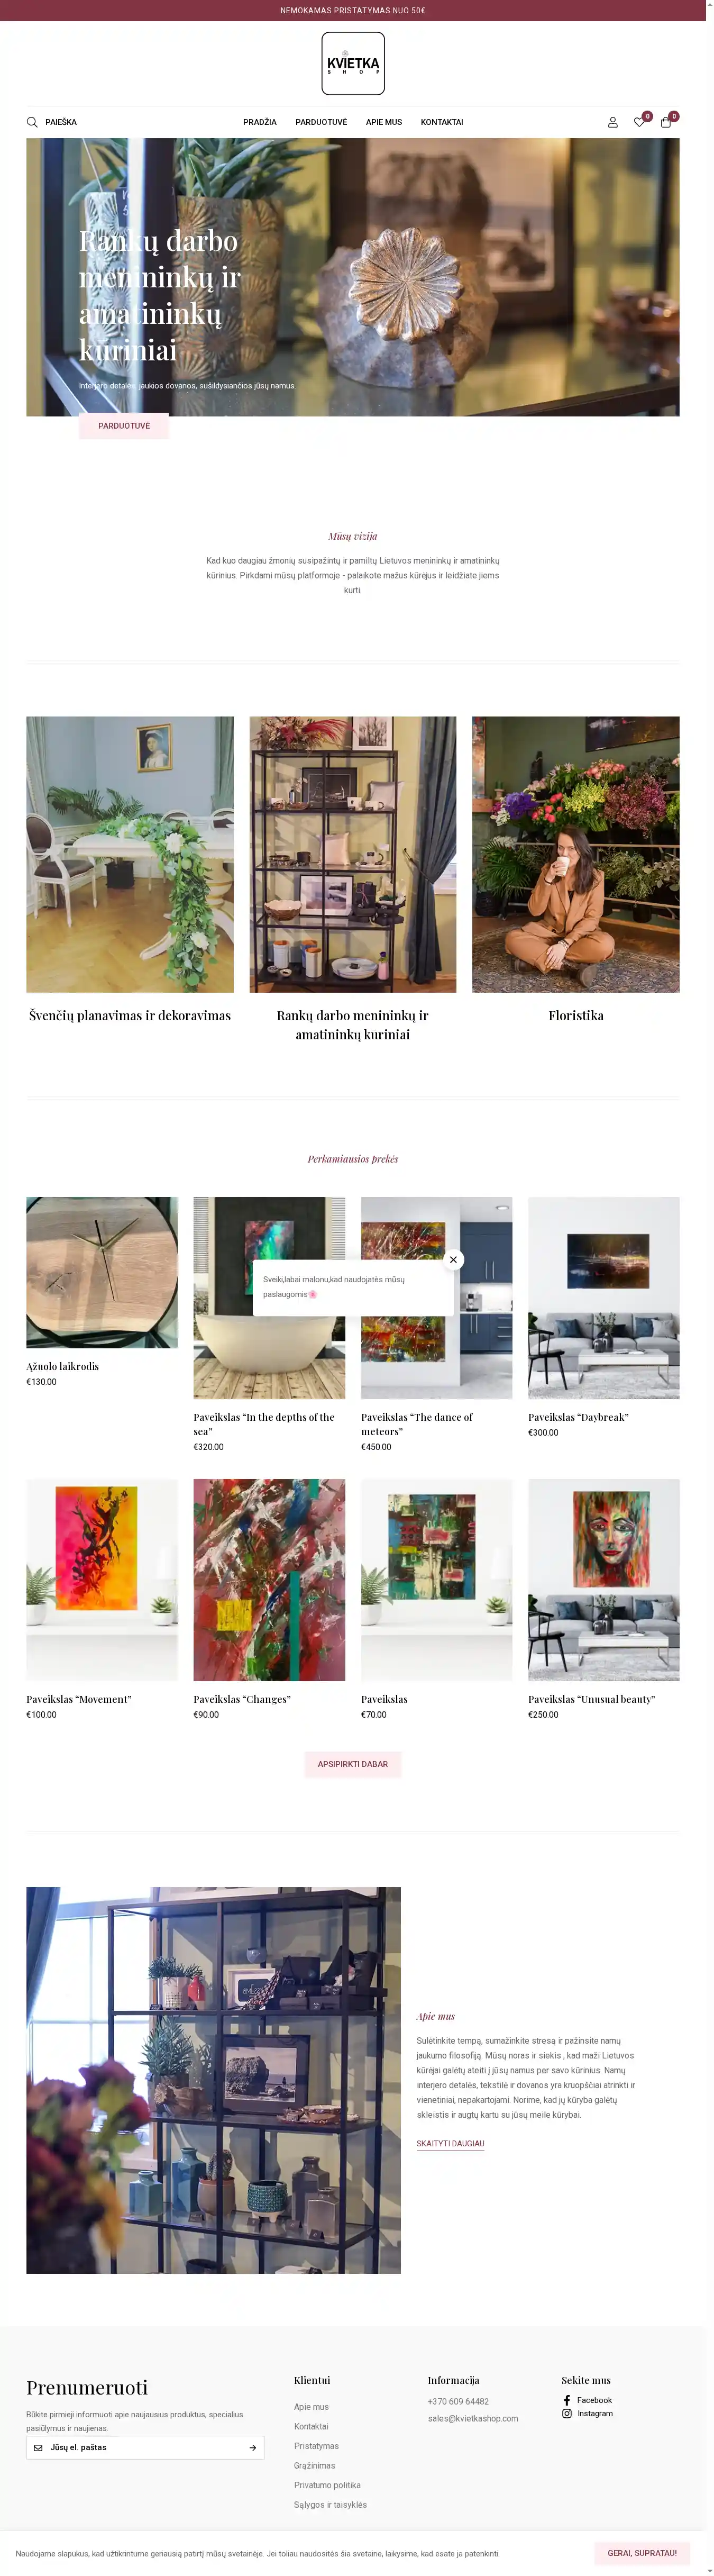Open the PARDUOTUVĖ menu item
Image resolution: width=714 pixels, height=2576 pixels.
click(x=321, y=122)
